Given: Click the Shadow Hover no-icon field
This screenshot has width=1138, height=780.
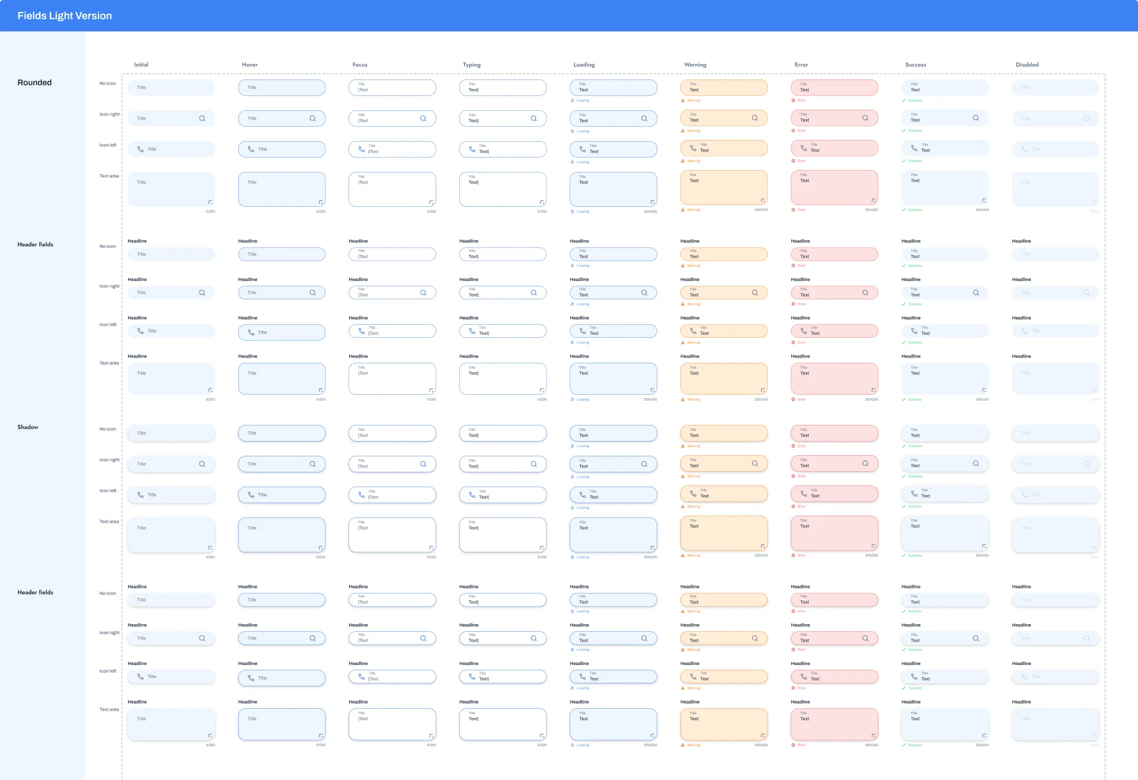Looking at the screenshot, I should (282, 433).
